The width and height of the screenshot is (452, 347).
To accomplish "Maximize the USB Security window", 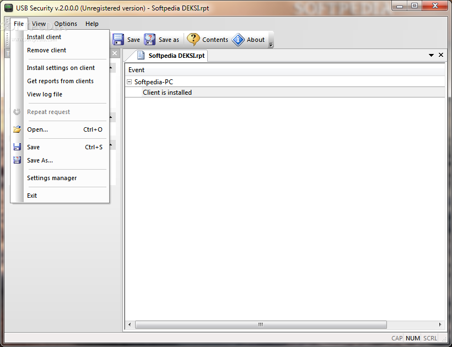I will (x=414, y=6).
